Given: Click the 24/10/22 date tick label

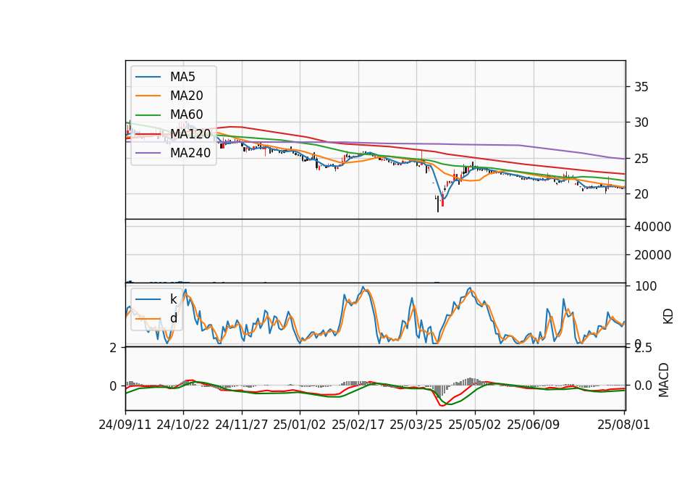Looking at the screenshot, I should tap(183, 425).
